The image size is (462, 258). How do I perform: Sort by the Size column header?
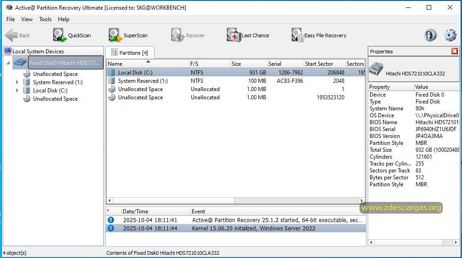[249, 63]
